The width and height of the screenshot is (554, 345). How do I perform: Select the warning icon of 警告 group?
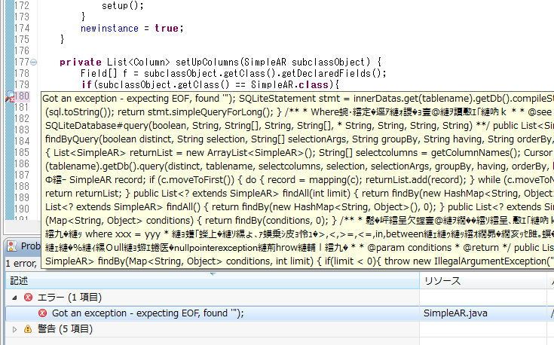pos(28,329)
